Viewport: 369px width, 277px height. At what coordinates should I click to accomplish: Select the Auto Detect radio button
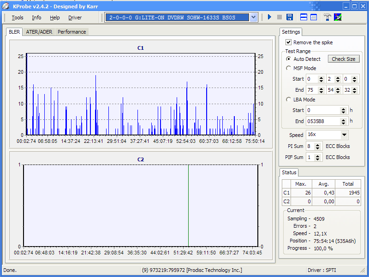tap(289, 59)
